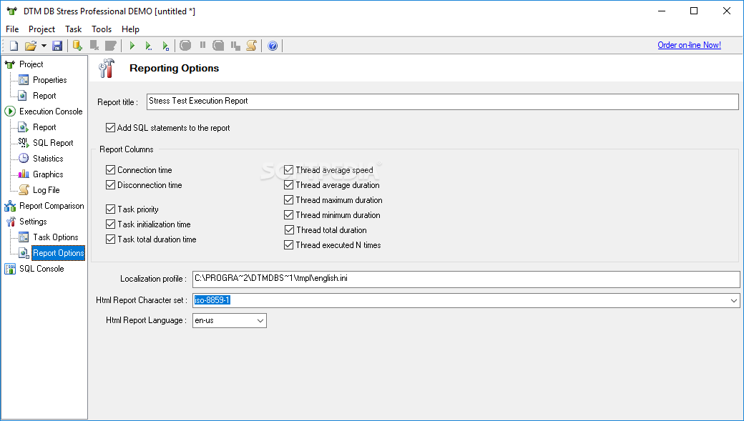The image size is (744, 421).
Task: Open the Task menu
Action: [x=74, y=29]
